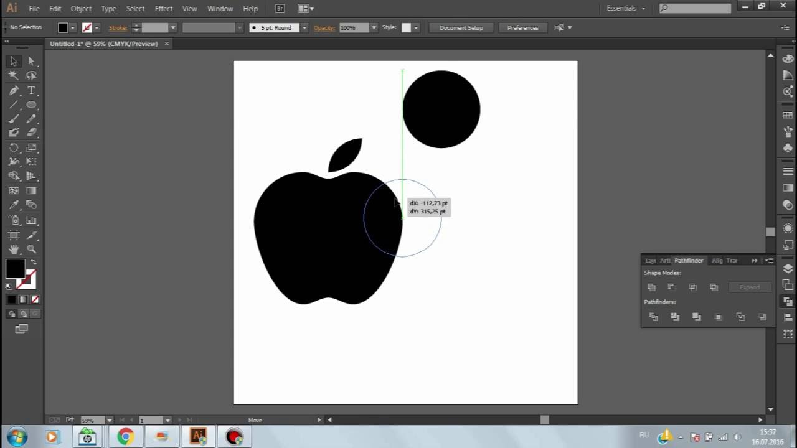Select the Rotate tool
Screen dimensions: 797x448
click(13, 147)
